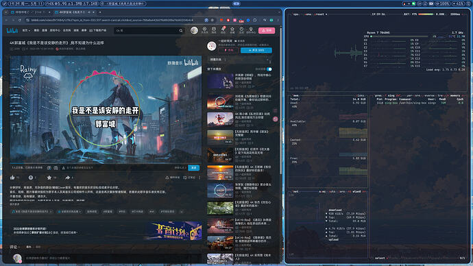Open dynamics icon with red notification badge
The image size is (473, 266).
coord(223,30)
